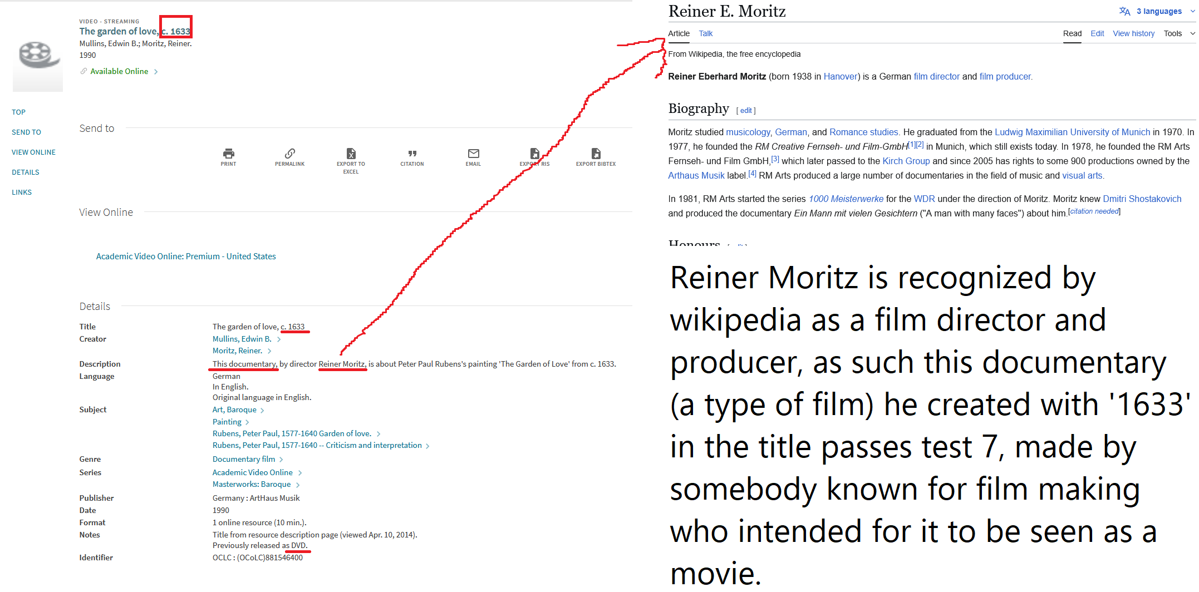Screen dimensions: 1199x592
Task: Open the Edit tab on Wikipedia
Action: coord(1097,33)
